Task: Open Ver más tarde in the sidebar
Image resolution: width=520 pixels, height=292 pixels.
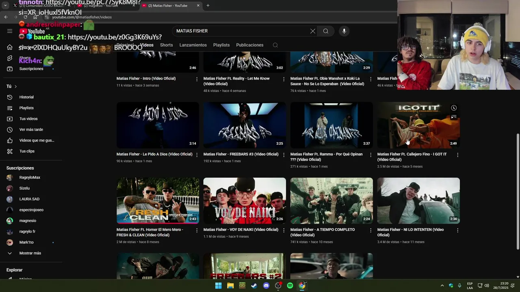Action: pos(31,129)
